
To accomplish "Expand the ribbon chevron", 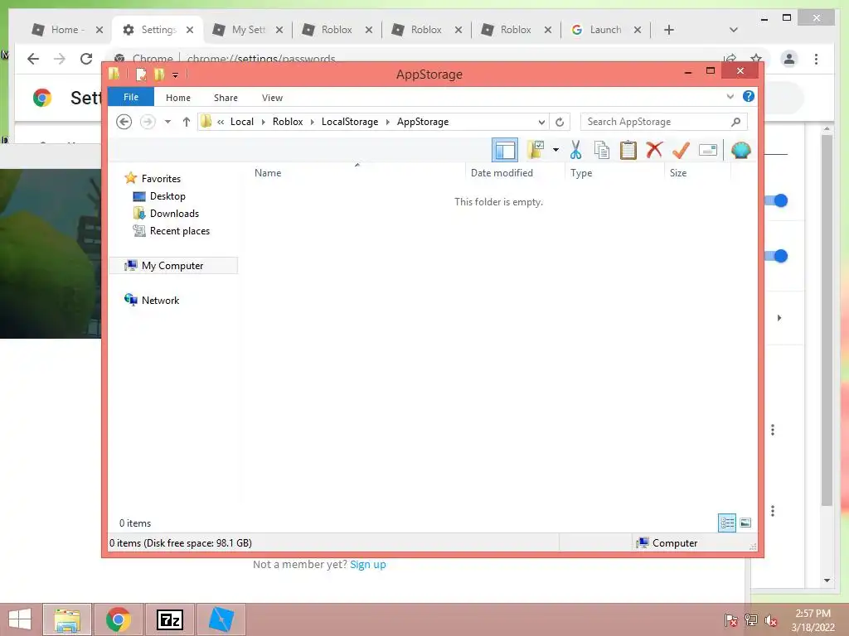I will [x=730, y=96].
